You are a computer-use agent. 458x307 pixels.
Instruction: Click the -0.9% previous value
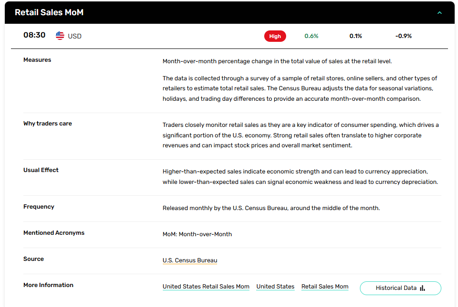403,36
